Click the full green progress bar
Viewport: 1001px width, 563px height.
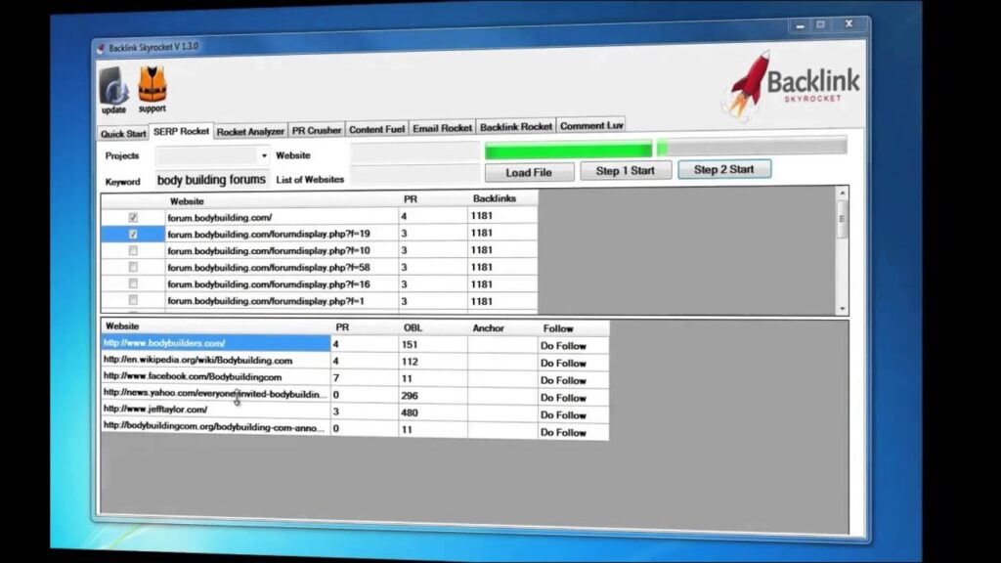[x=568, y=150]
